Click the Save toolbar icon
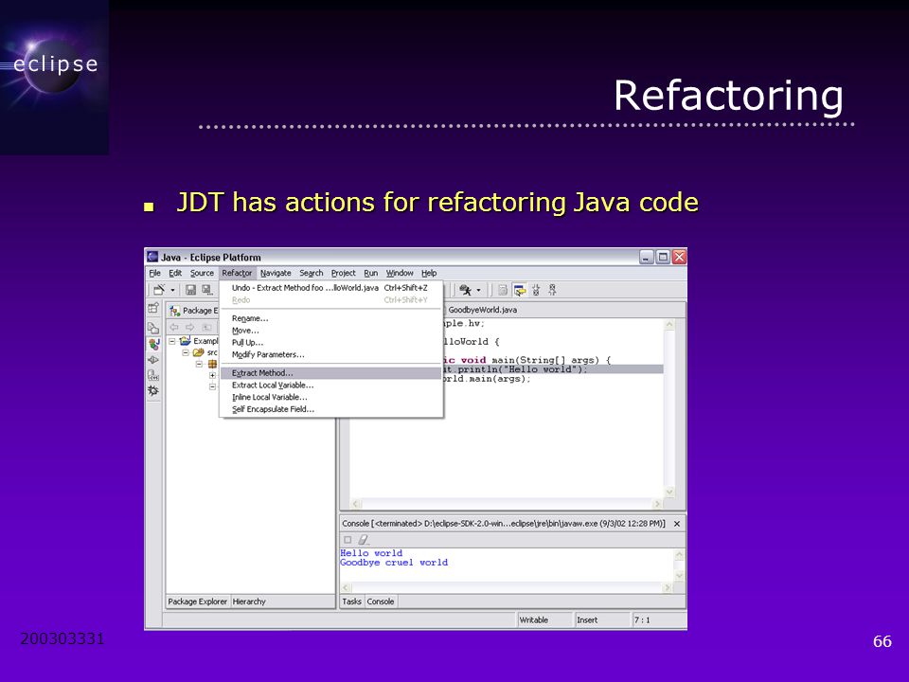Viewport: 909px width, 682px height. coord(190,290)
